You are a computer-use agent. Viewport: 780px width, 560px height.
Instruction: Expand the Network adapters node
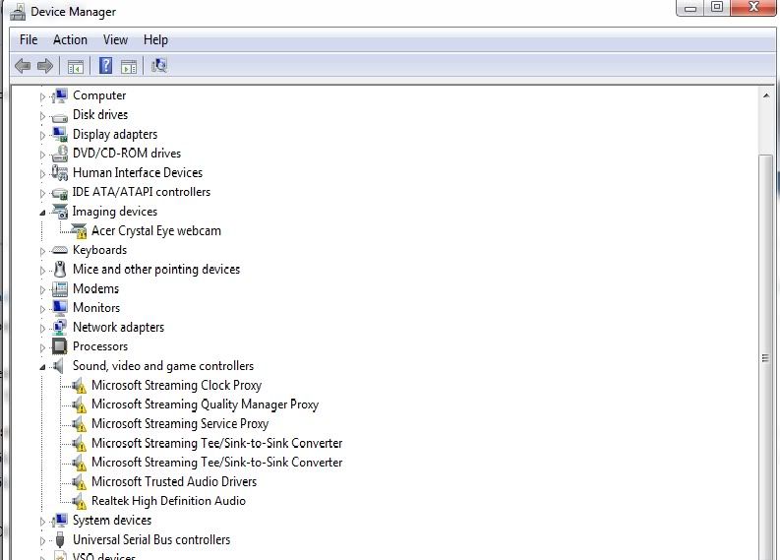click(42, 329)
